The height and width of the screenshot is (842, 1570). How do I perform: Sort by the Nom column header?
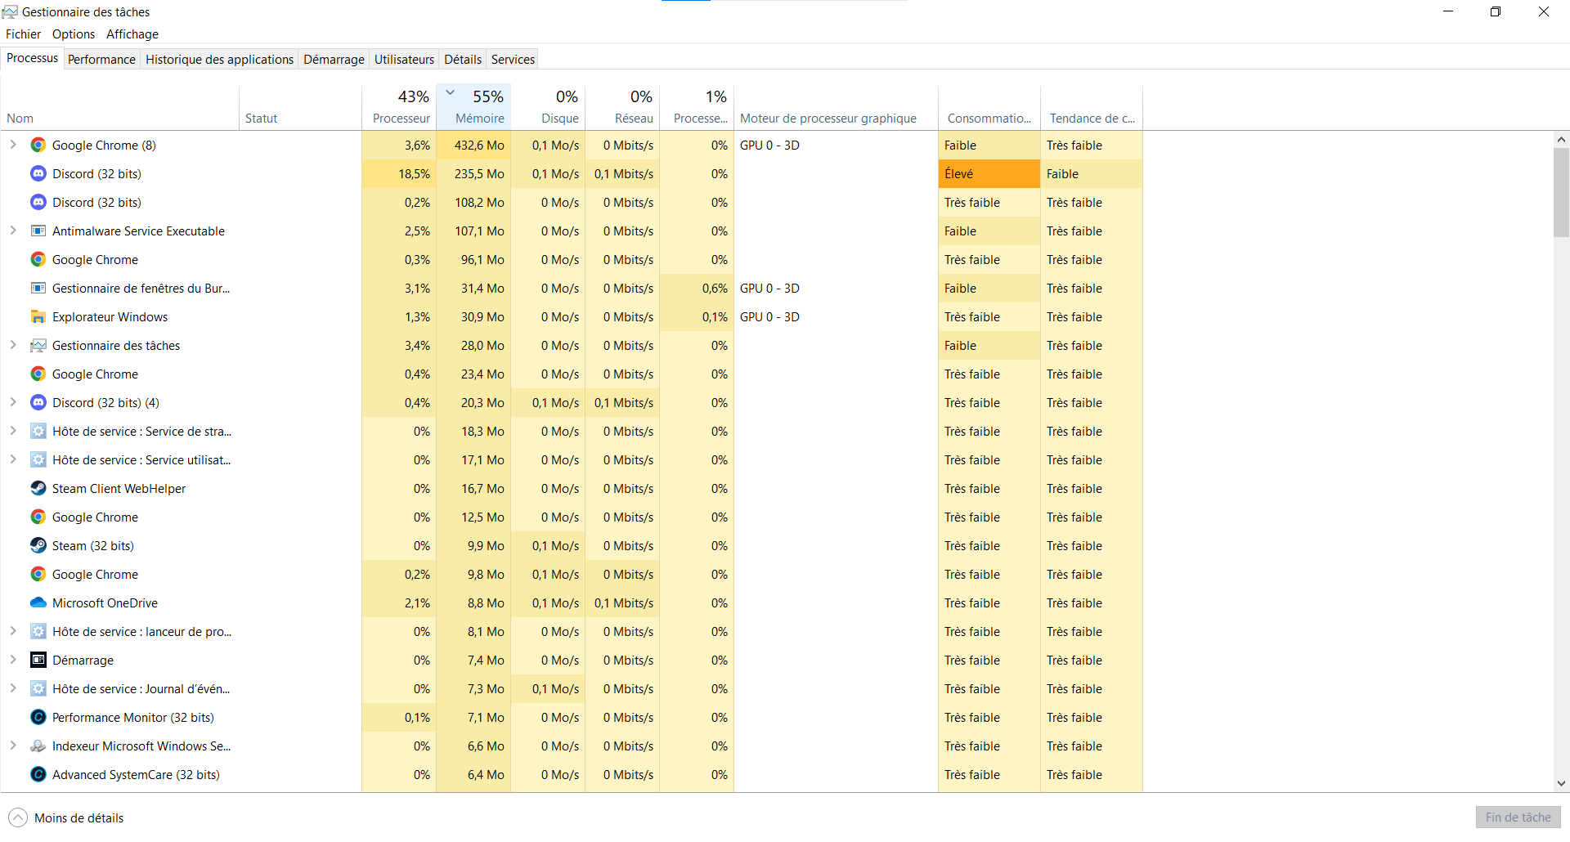click(119, 107)
